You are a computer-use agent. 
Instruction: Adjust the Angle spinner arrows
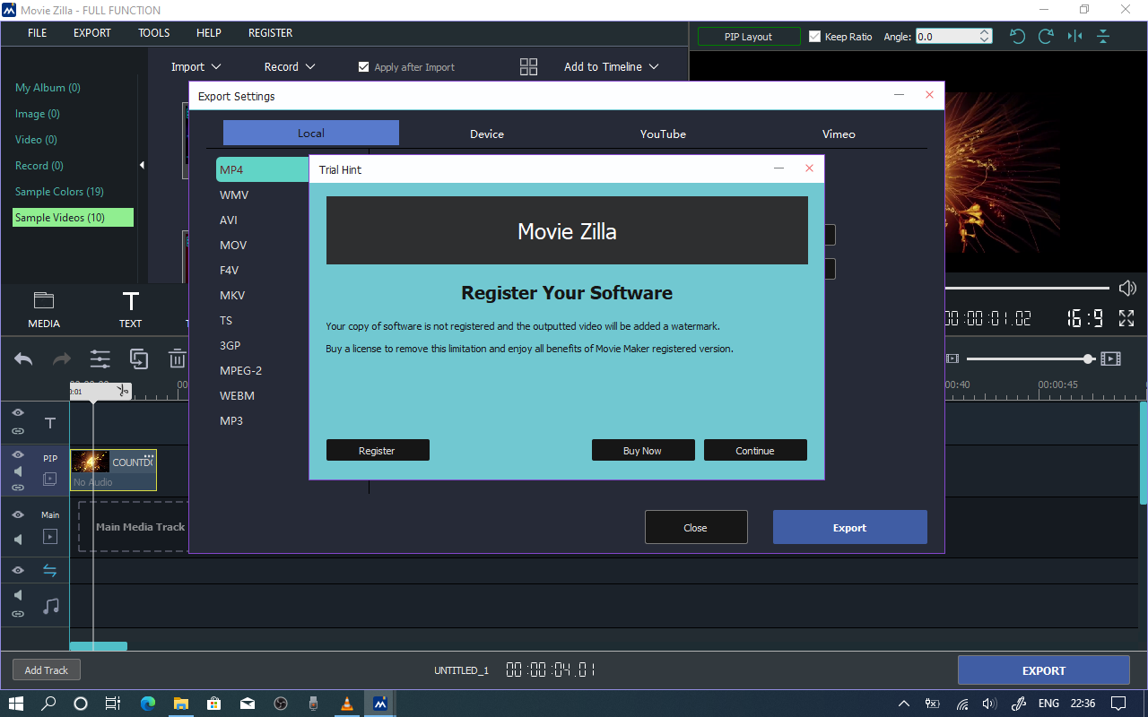coord(985,37)
